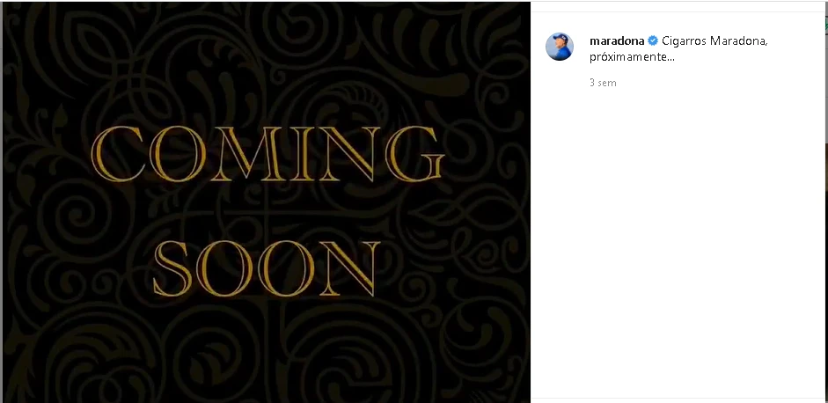
Task: Click the blank comments area below timestamp
Action: (678, 238)
